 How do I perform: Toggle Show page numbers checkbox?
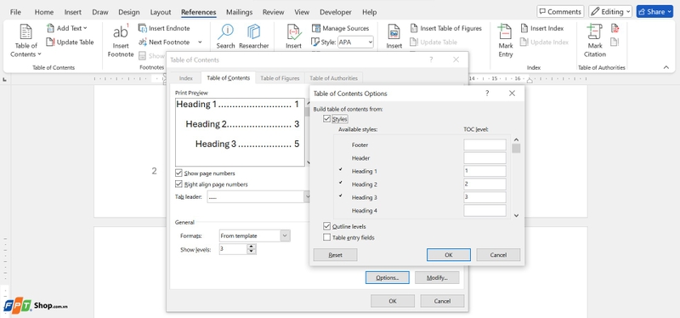(x=178, y=173)
